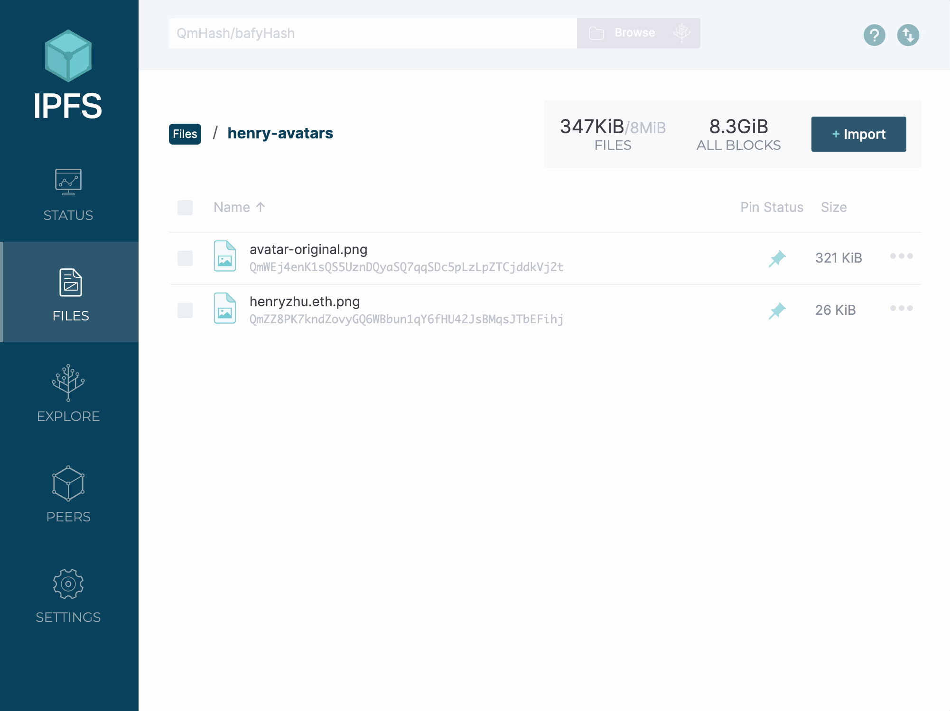Open avatar-original.png file name

308,249
